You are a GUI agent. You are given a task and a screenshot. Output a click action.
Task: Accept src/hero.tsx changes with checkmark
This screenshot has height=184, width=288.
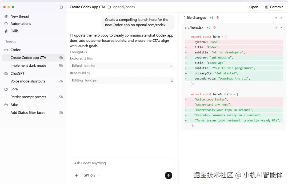[x=281, y=28]
